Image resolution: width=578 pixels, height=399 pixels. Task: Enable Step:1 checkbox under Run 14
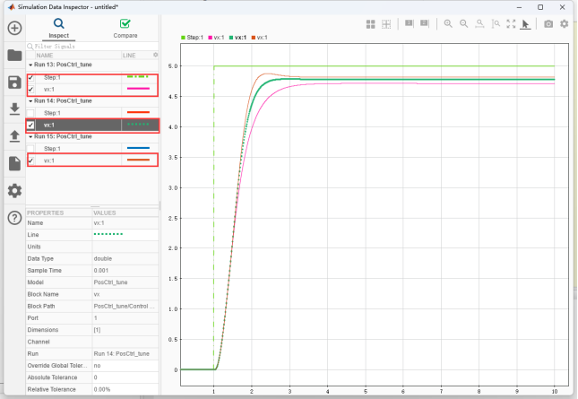click(31, 113)
